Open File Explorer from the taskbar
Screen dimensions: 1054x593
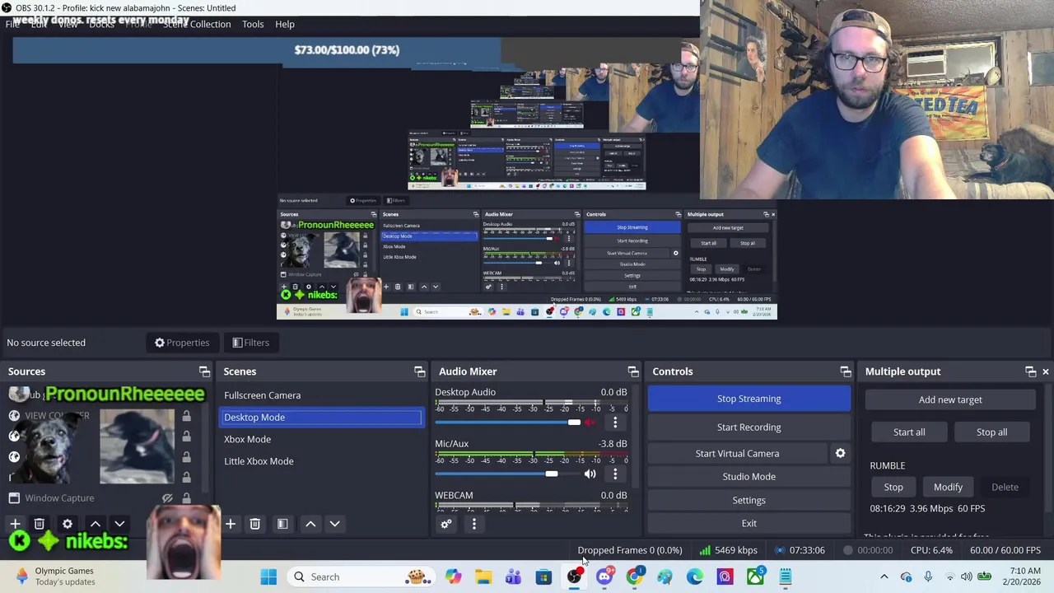click(x=483, y=577)
